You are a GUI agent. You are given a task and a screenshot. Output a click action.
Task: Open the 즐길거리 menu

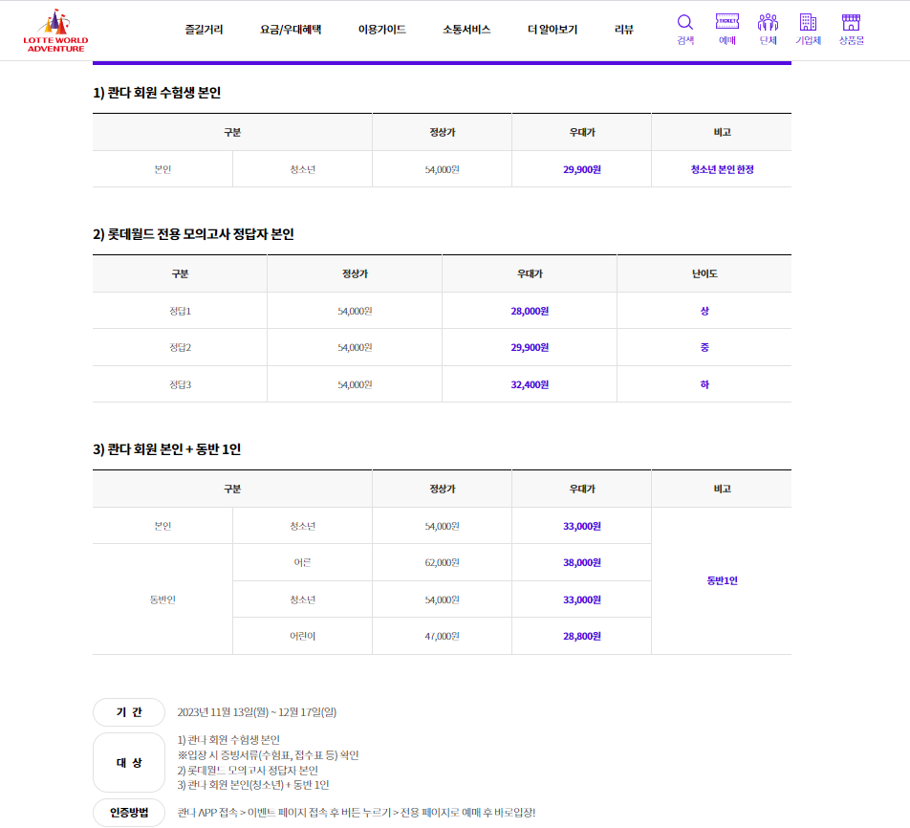coord(204,30)
